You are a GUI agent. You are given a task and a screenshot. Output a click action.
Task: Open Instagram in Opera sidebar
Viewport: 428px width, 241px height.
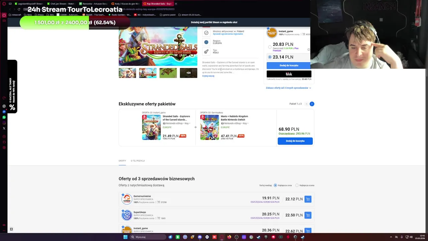coord(4,123)
